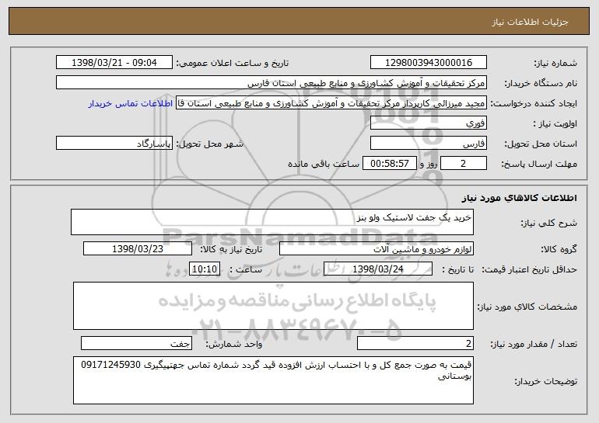This screenshot has width=599, height=423.
Task: Click the اولویت نیاز field showing فوری
Action: tap(428, 123)
